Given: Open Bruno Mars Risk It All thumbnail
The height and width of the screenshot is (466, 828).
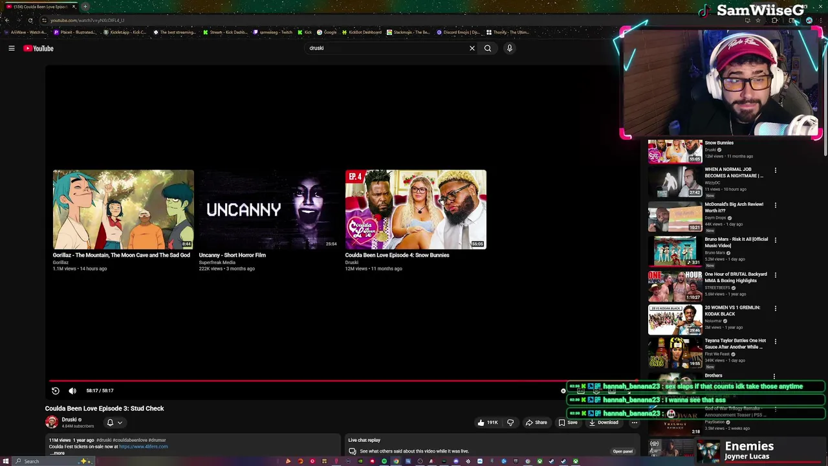Looking at the screenshot, I should [675, 250].
